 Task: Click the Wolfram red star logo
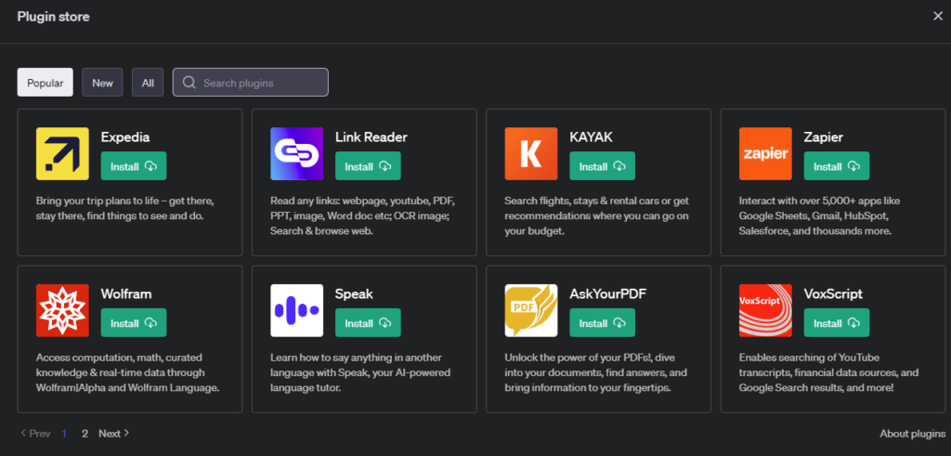pos(62,310)
